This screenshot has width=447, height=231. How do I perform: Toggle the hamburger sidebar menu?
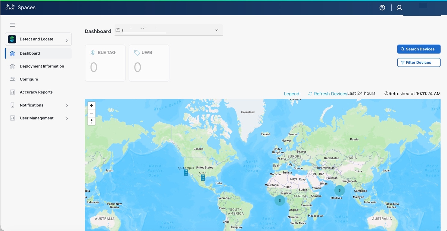(x=12, y=25)
